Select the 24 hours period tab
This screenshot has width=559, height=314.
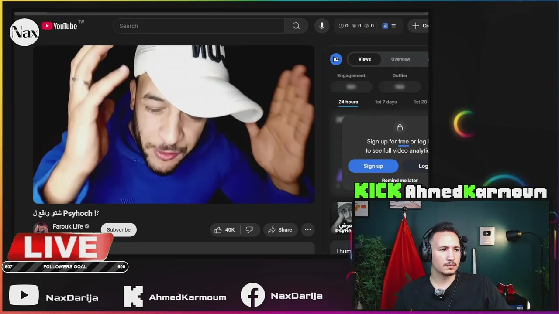pos(348,102)
